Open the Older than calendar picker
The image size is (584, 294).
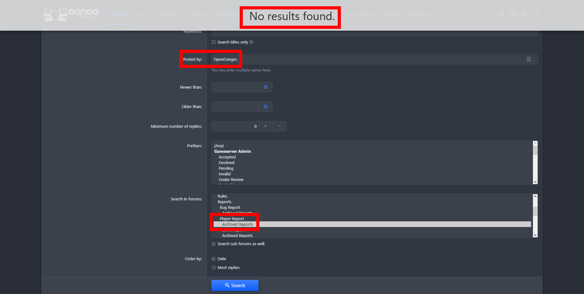tap(265, 107)
